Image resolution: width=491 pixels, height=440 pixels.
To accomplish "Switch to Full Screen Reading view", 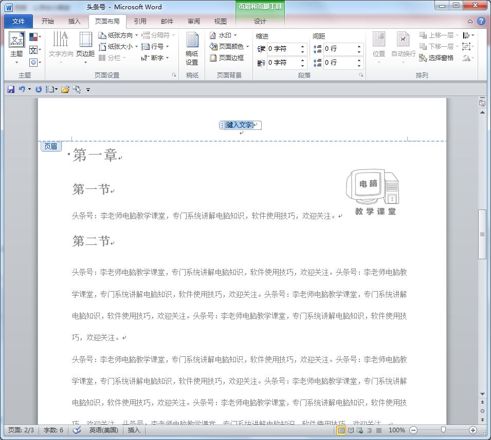I will pos(351,430).
